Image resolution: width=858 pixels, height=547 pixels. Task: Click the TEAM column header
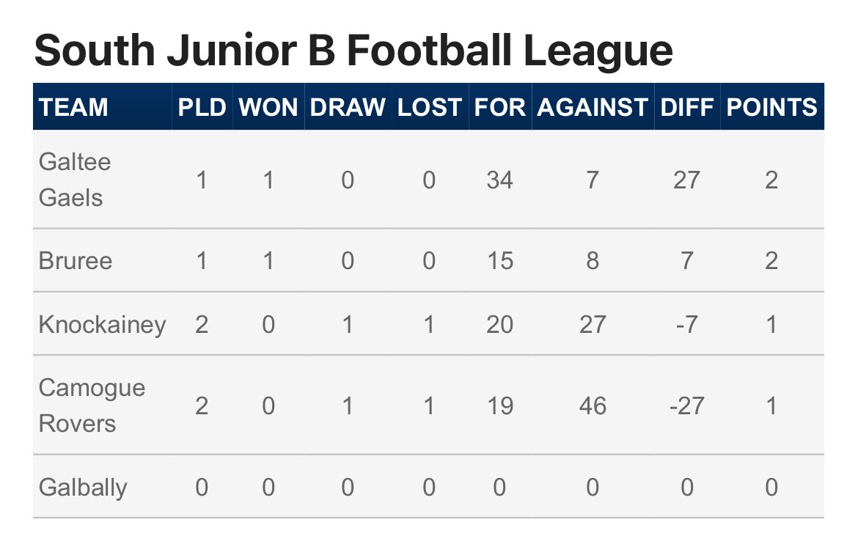[73, 107]
